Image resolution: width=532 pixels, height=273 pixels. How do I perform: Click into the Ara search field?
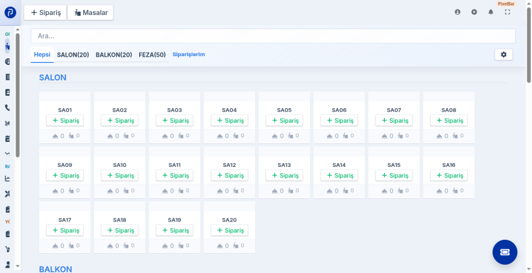pos(273,36)
